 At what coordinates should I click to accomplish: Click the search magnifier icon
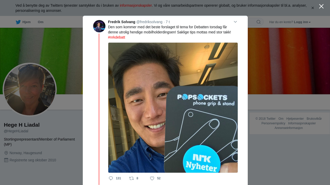tap(258, 22)
